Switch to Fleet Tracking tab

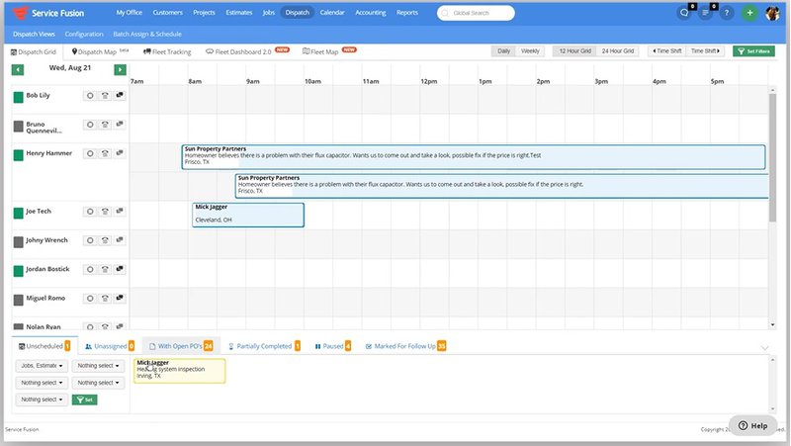click(167, 51)
